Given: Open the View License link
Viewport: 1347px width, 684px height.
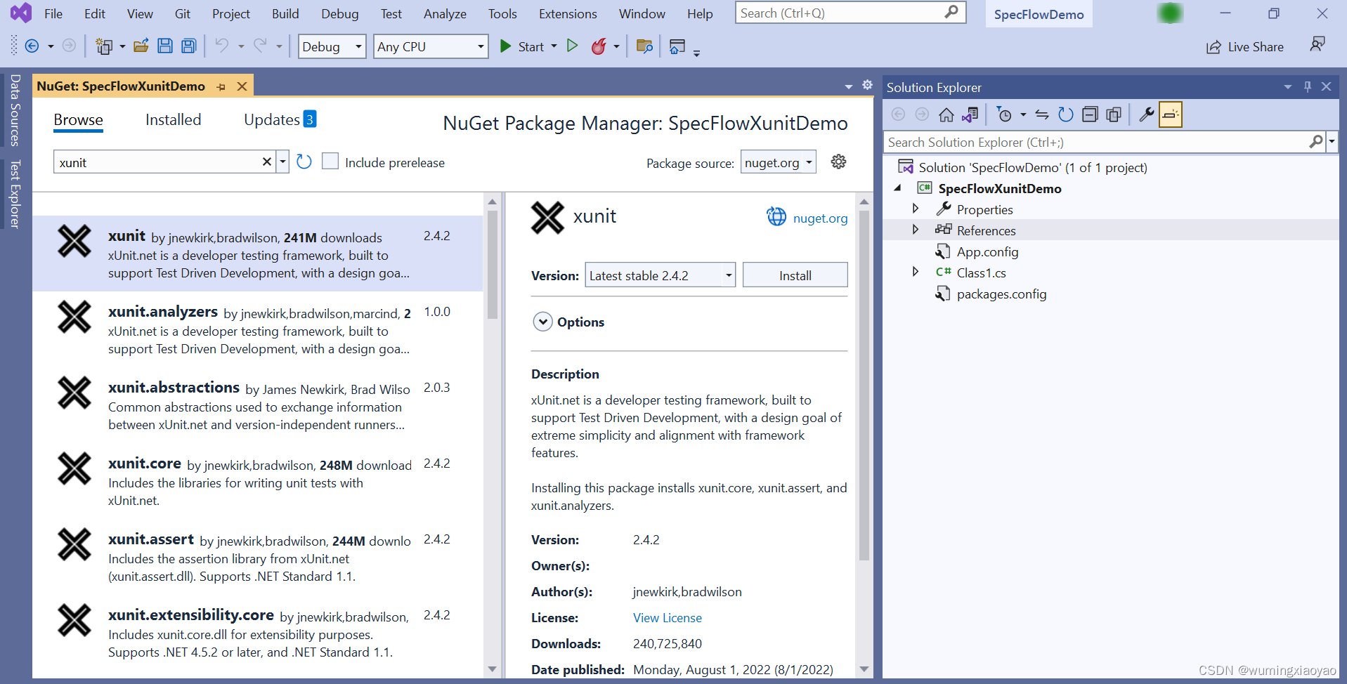Looking at the screenshot, I should point(667,618).
